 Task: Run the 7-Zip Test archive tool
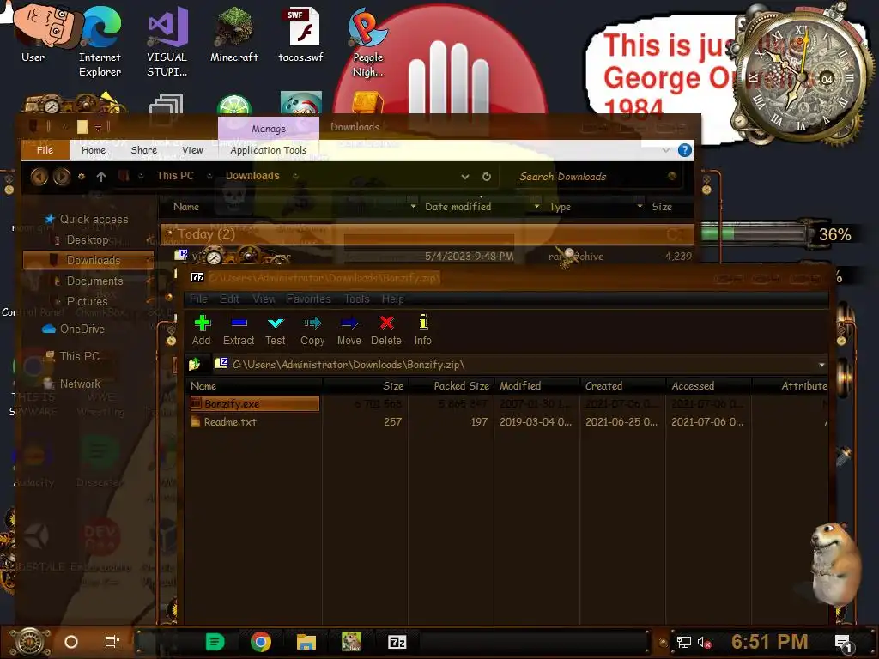276,330
